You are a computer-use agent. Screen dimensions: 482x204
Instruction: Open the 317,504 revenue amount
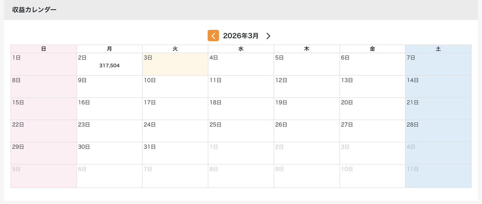pos(109,65)
